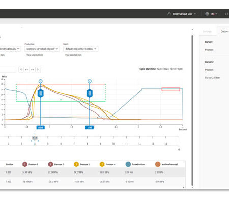The width and height of the screenshot is (229, 201).
Task: Click Cycle start time label
Action: pyautogui.click(x=148, y=69)
